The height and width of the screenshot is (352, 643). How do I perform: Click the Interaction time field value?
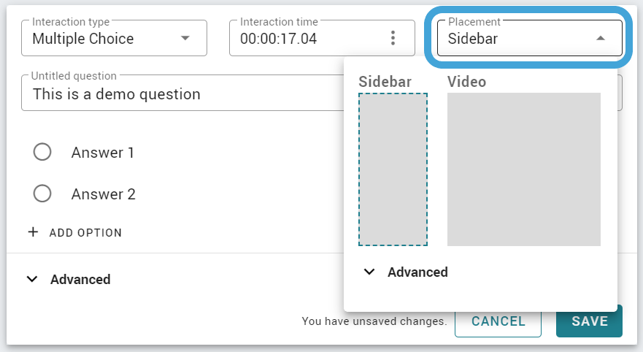[x=279, y=39]
